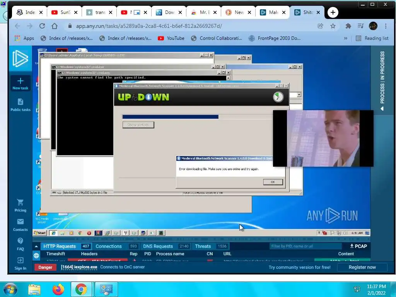Image resolution: width=396 pixels, height=297 pixels.
Task: Collapse the network panel with the up arrow
Action: 36,246
